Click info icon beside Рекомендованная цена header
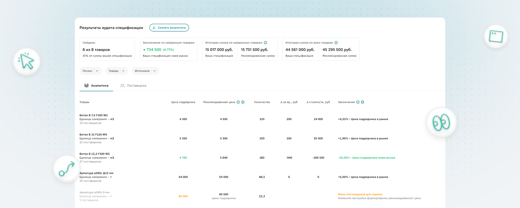The width and height of the screenshot is (520, 208). click(238, 102)
